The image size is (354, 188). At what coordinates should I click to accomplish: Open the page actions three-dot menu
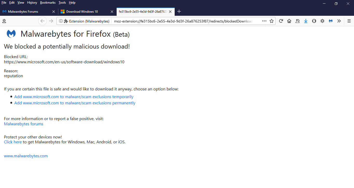click(265, 21)
